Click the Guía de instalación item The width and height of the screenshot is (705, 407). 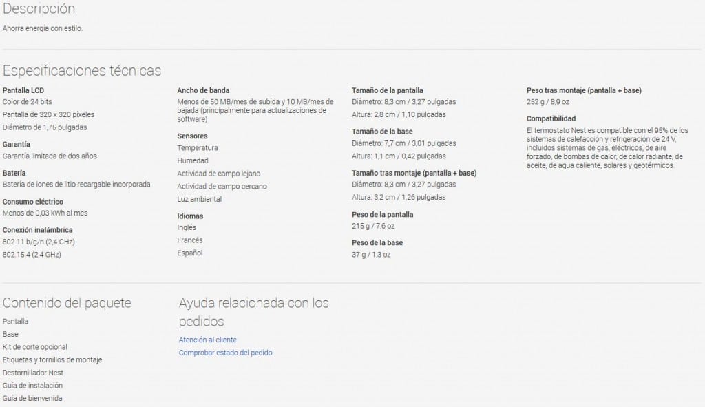[x=32, y=386]
